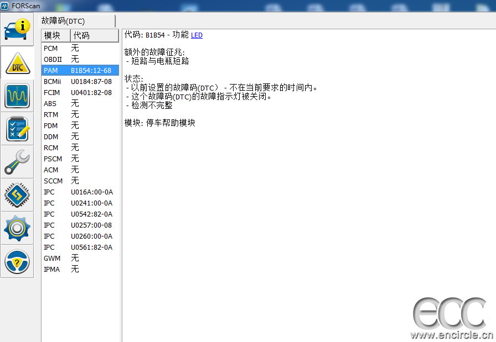Select the PCM module row

pyautogui.click(x=80, y=48)
